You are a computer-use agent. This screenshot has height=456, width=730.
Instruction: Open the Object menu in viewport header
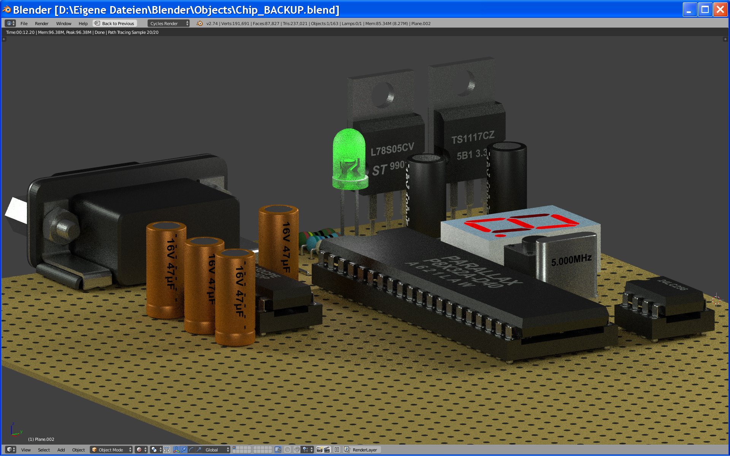[x=78, y=450]
